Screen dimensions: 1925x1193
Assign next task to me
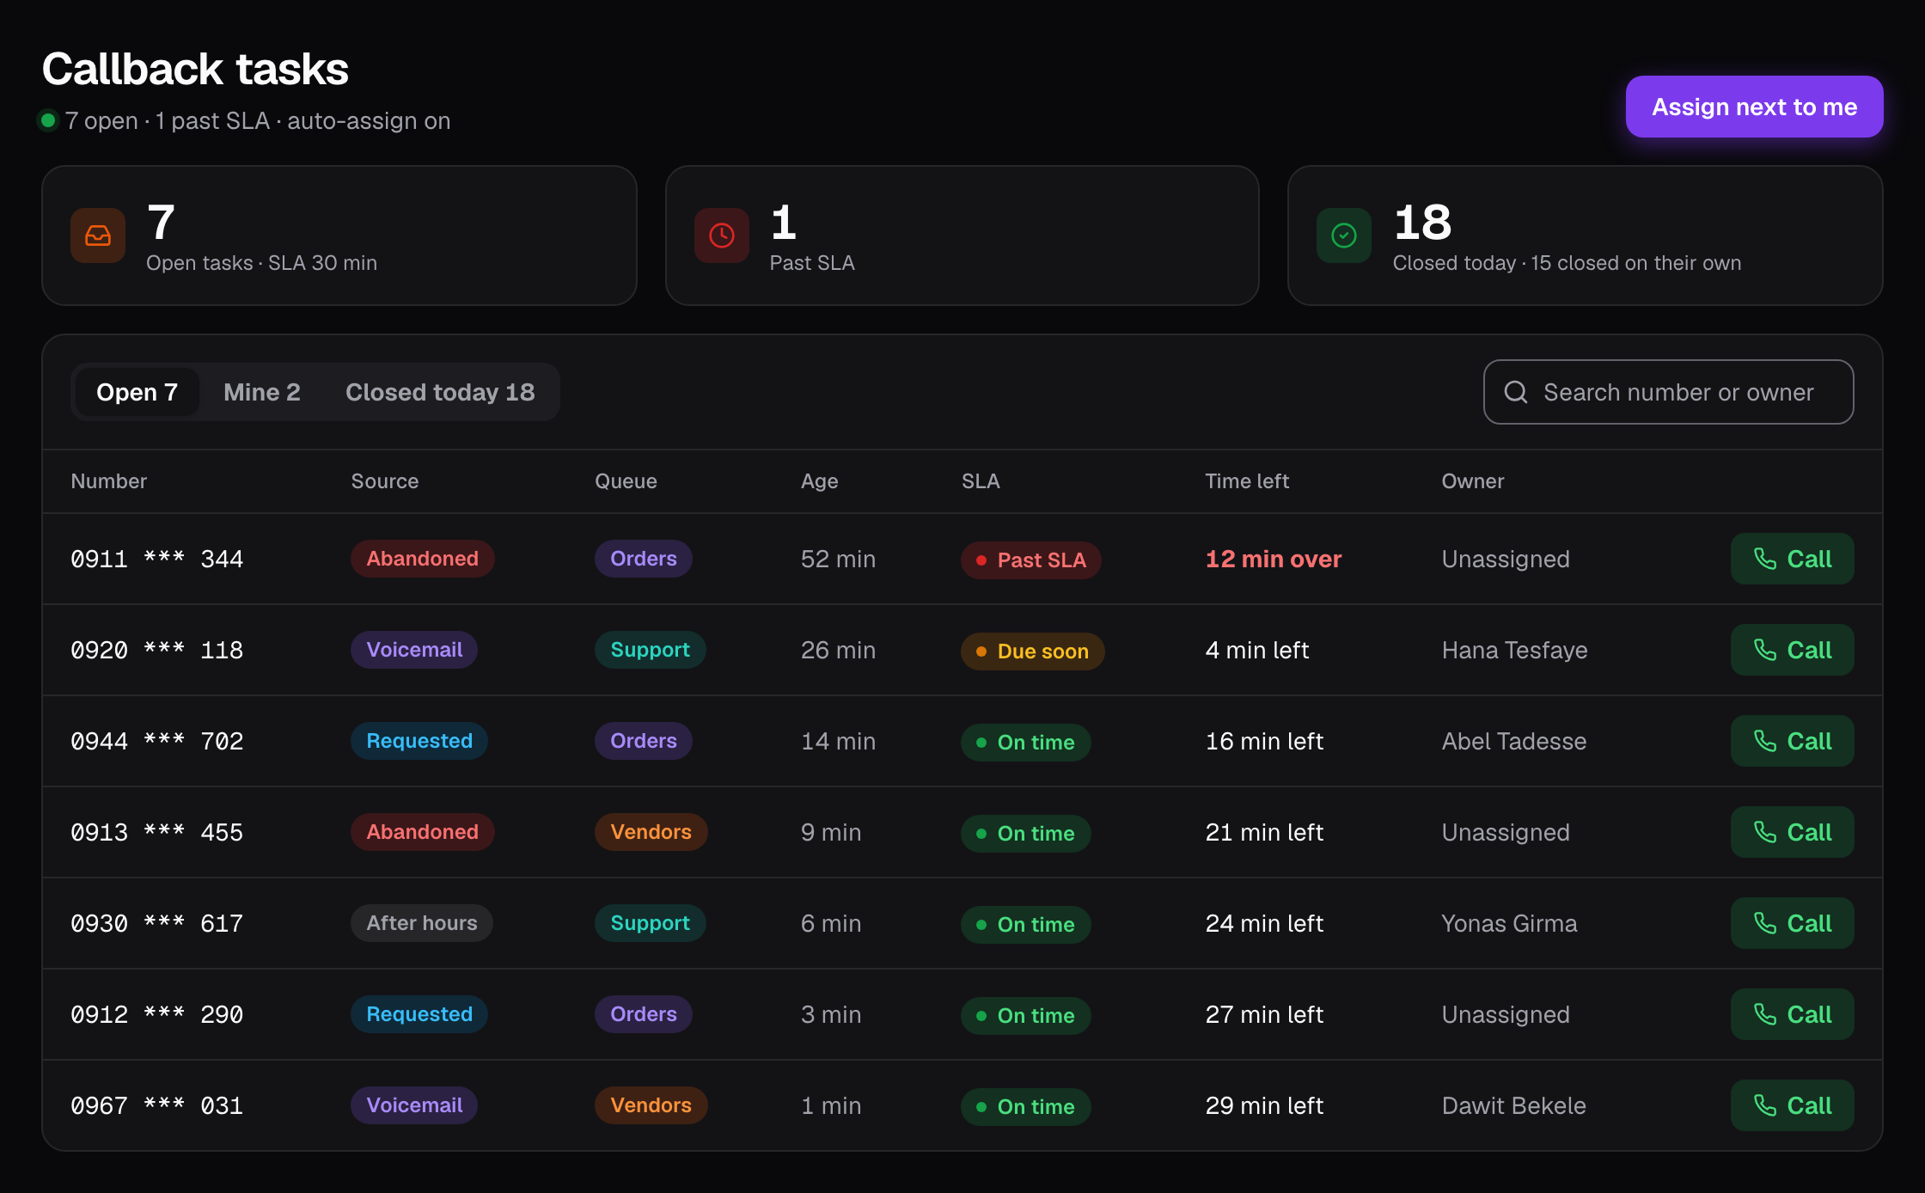1754,107
